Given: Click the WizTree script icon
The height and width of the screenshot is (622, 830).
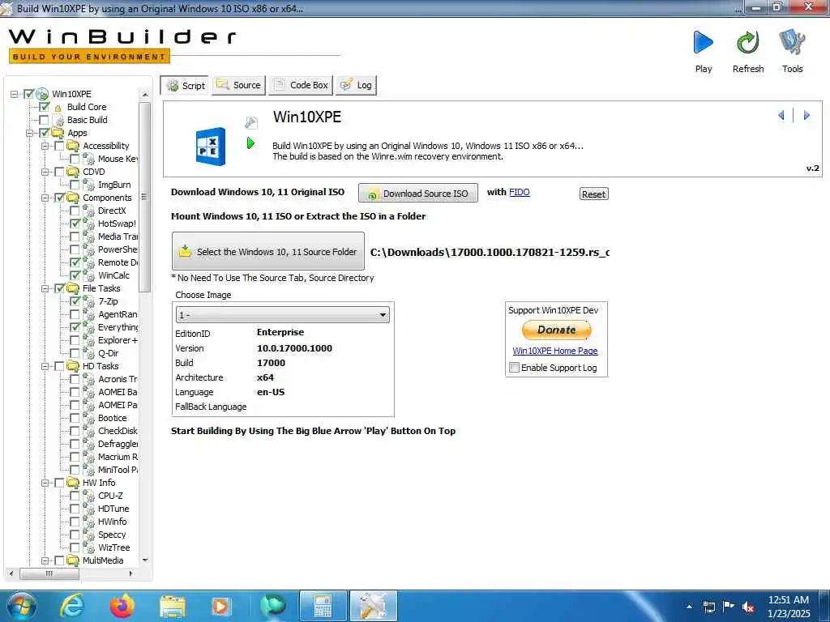Looking at the screenshot, I should tap(89, 548).
